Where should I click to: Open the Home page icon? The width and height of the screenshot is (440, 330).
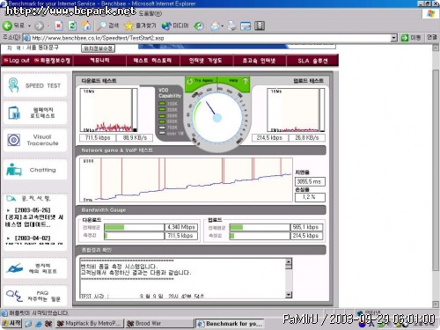coord(86,26)
